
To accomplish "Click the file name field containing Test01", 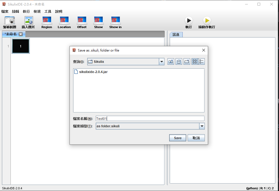I will (x=150, y=119).
